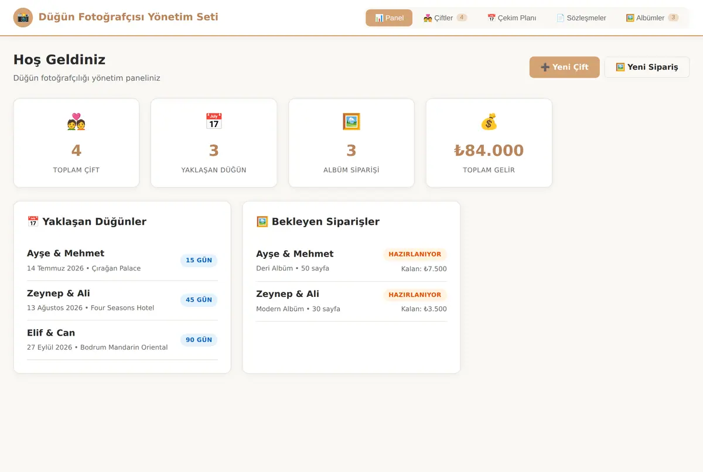703x472 pixels.
Task: Open Ayşe & Mehmet pending album order
Action: click(351, 261)
